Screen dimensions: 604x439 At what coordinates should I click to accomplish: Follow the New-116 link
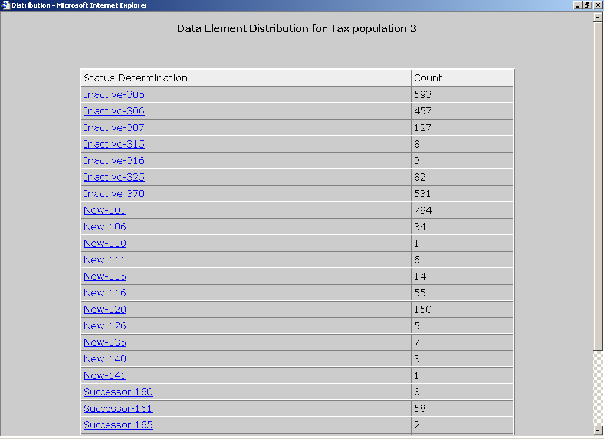pos(105,293)
